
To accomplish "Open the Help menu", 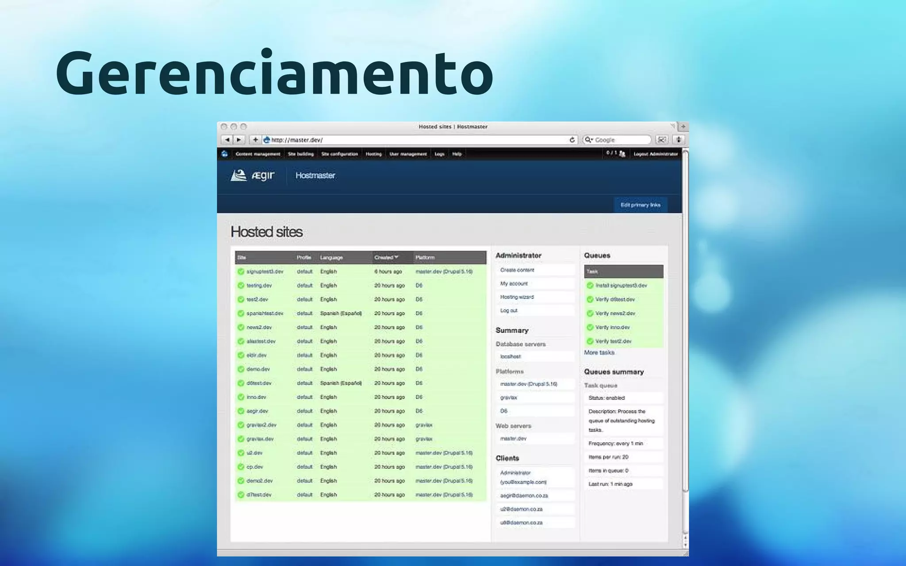I will [x=457, y=154].
